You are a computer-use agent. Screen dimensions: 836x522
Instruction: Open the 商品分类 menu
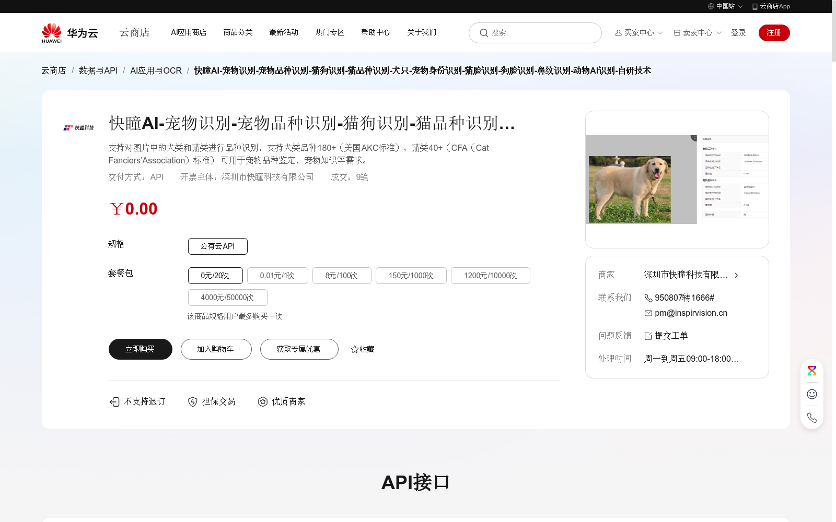pos(238,32)
